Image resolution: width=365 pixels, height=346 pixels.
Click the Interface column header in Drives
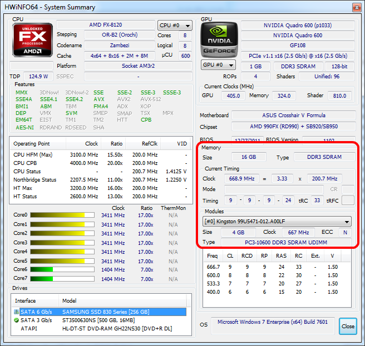26,301
